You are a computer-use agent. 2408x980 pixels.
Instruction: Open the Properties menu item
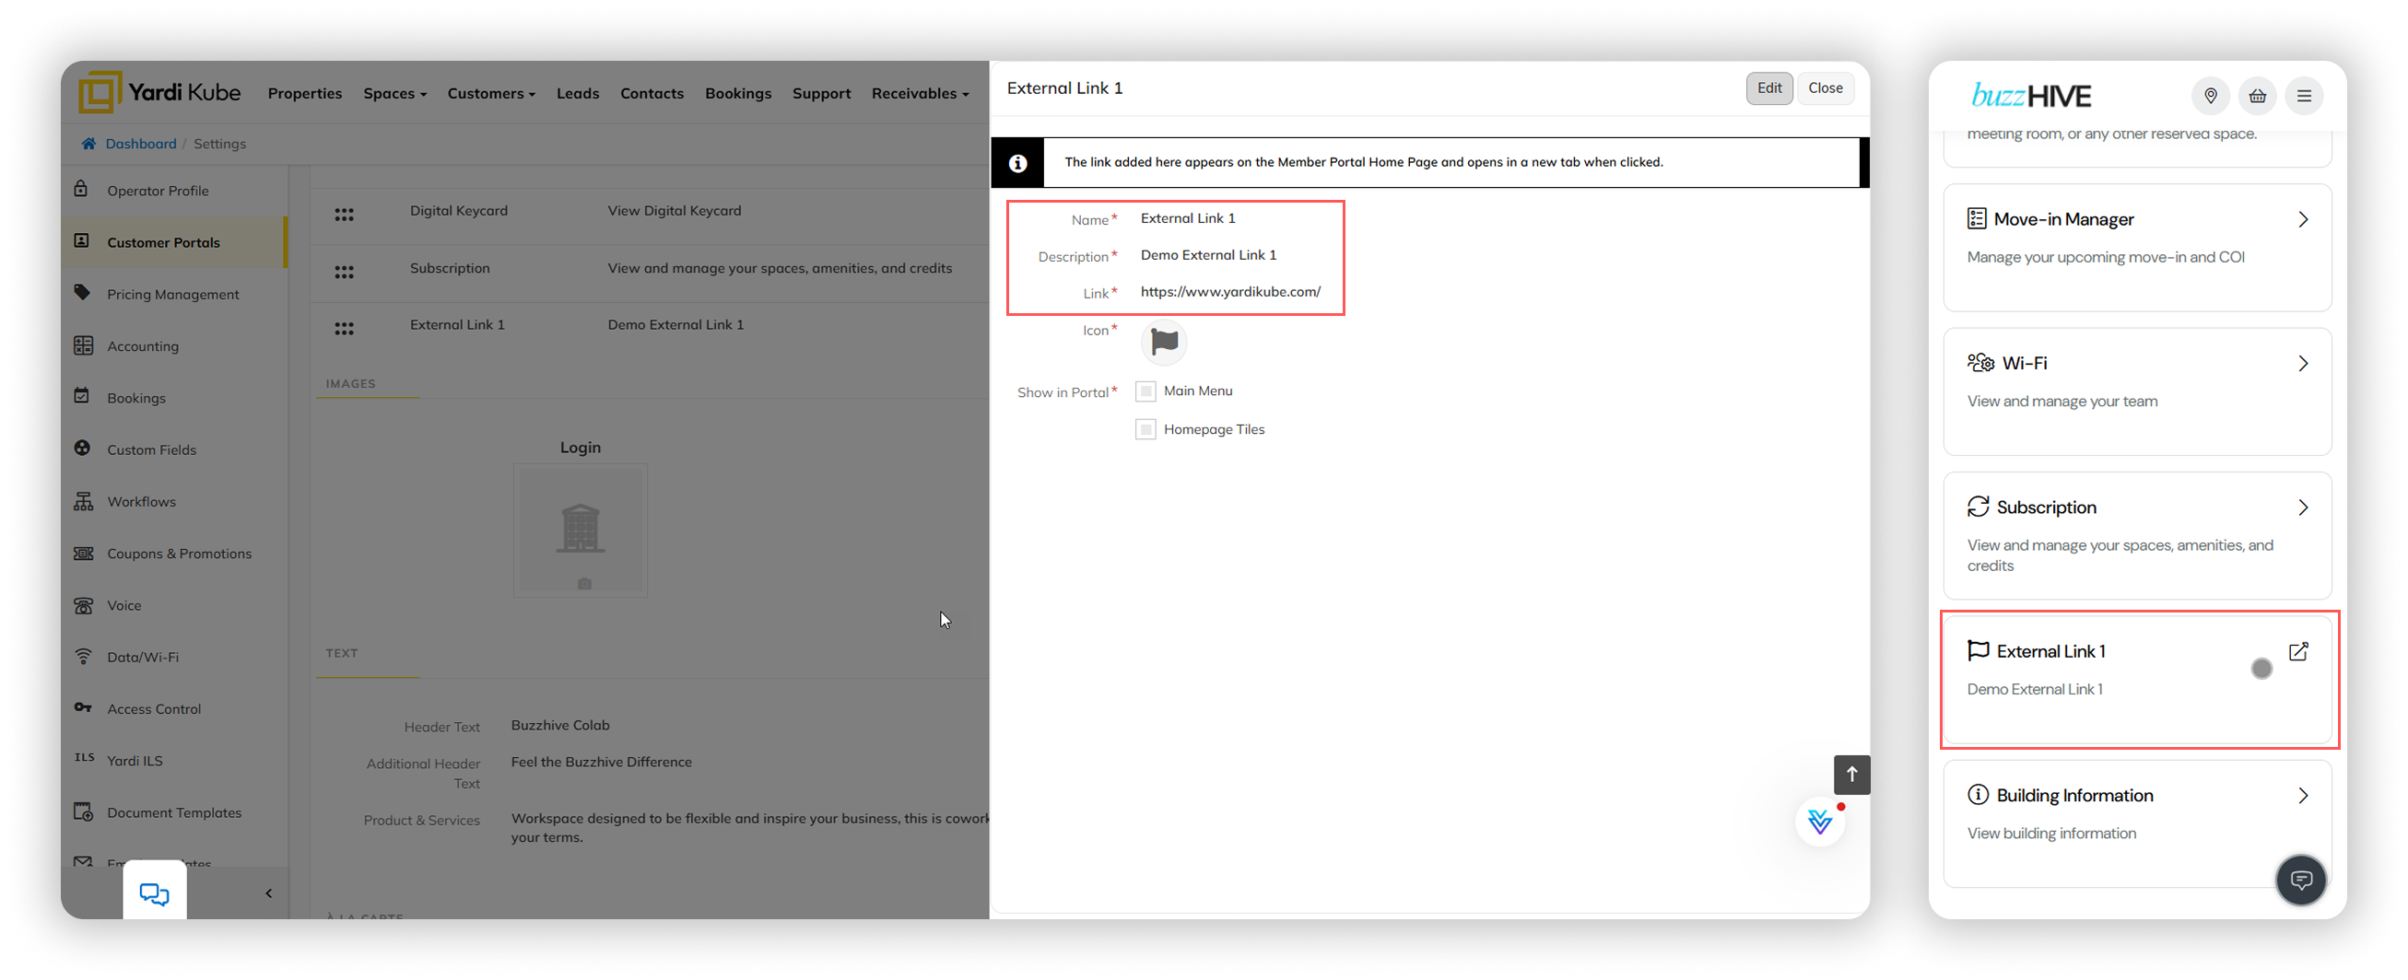(305, 93)
